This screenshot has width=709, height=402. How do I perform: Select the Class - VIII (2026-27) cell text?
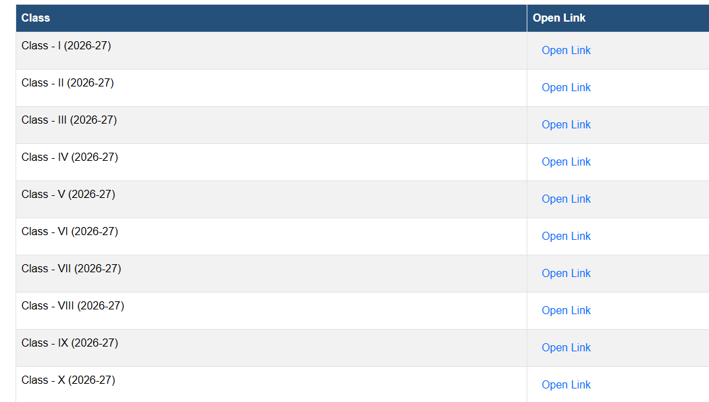(73, 305)
